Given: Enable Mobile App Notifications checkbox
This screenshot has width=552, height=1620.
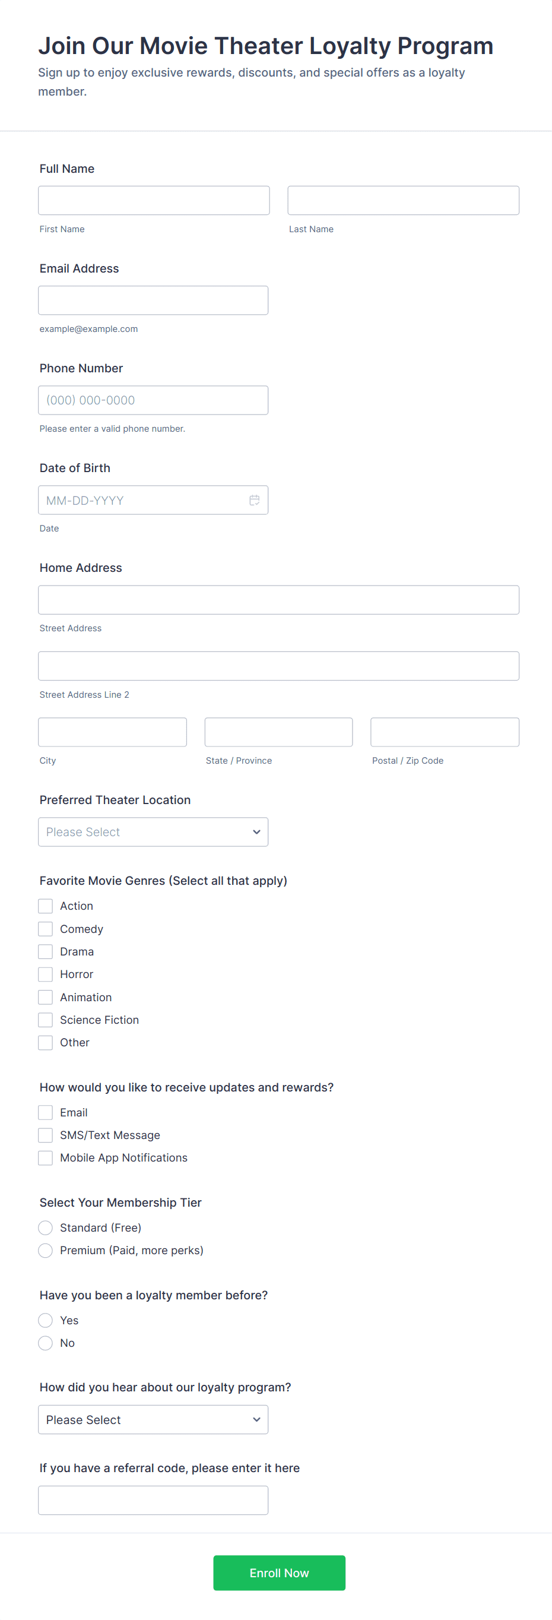Looking at the screenshot, I should pyautogui.click(x=45, y=1158).
